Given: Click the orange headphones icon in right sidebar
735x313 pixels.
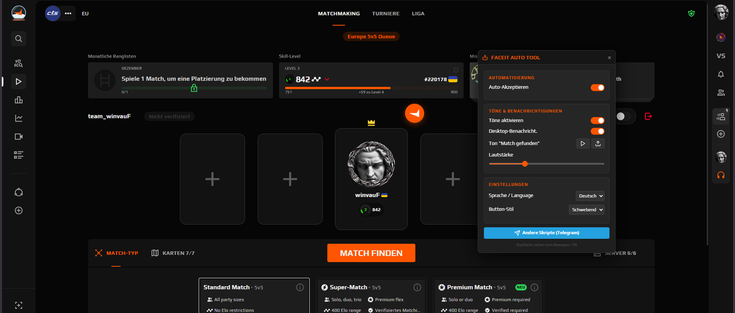Looking at the screenshot, I should (x=721, y=175).
